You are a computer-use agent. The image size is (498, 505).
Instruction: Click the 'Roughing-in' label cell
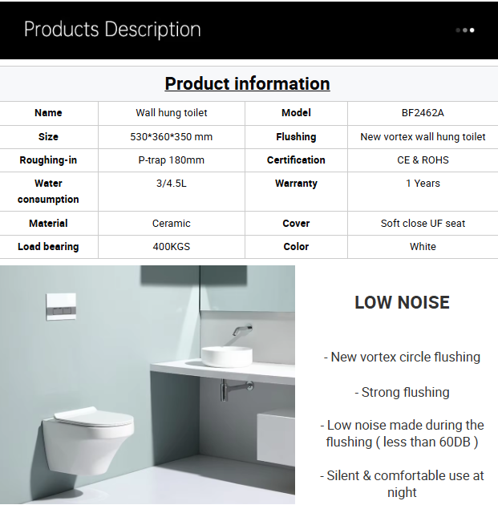click(49, 160)
